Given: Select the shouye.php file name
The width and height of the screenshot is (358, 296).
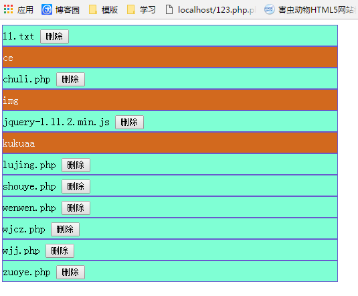Looking at the screenshot, I should click(29, 187).
